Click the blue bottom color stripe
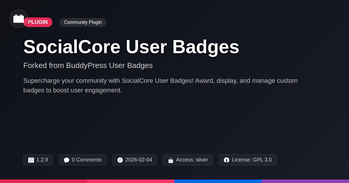Viewport: 349px width, 183px height. pyautogui.click(x=218, y=181)
